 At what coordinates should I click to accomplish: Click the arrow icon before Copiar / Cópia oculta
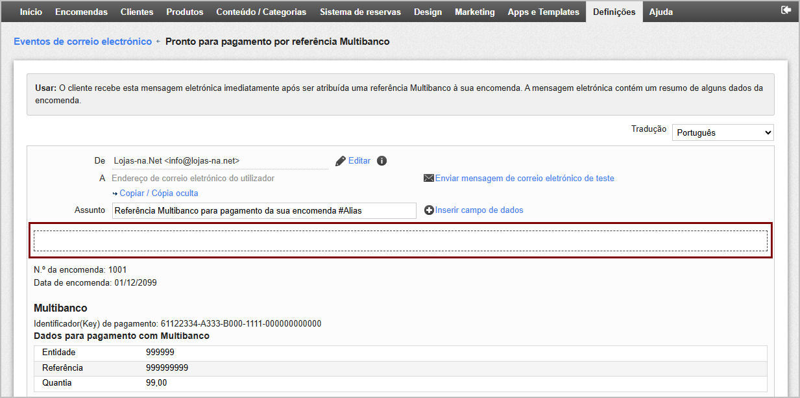[x=115, y=193]
